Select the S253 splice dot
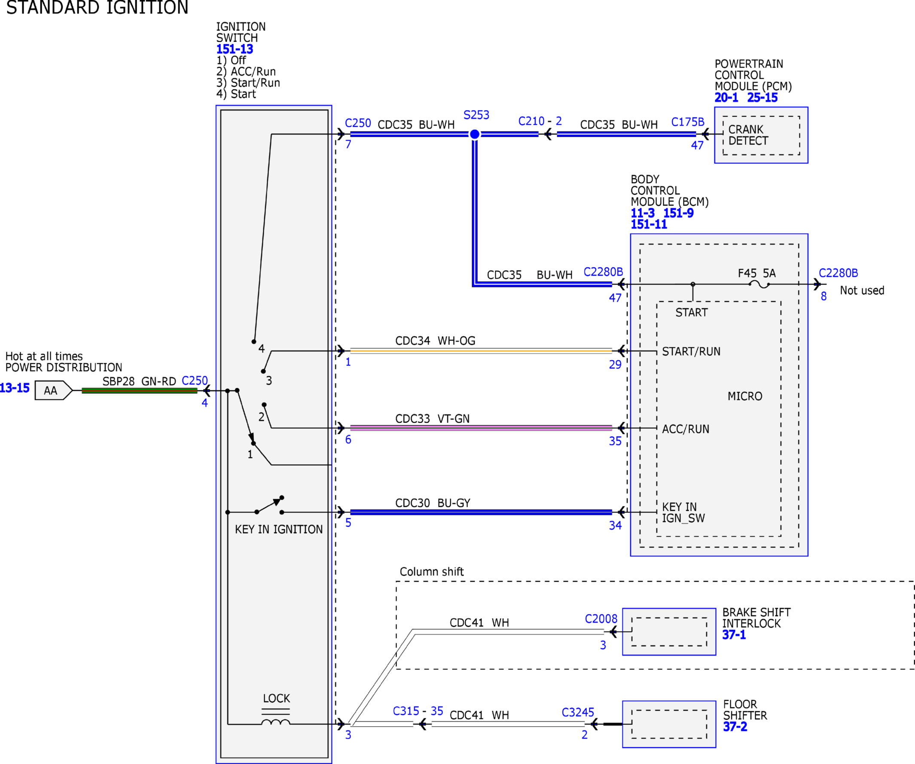The width and height of the screenshot is (915, 764). [x=475, y=134]
